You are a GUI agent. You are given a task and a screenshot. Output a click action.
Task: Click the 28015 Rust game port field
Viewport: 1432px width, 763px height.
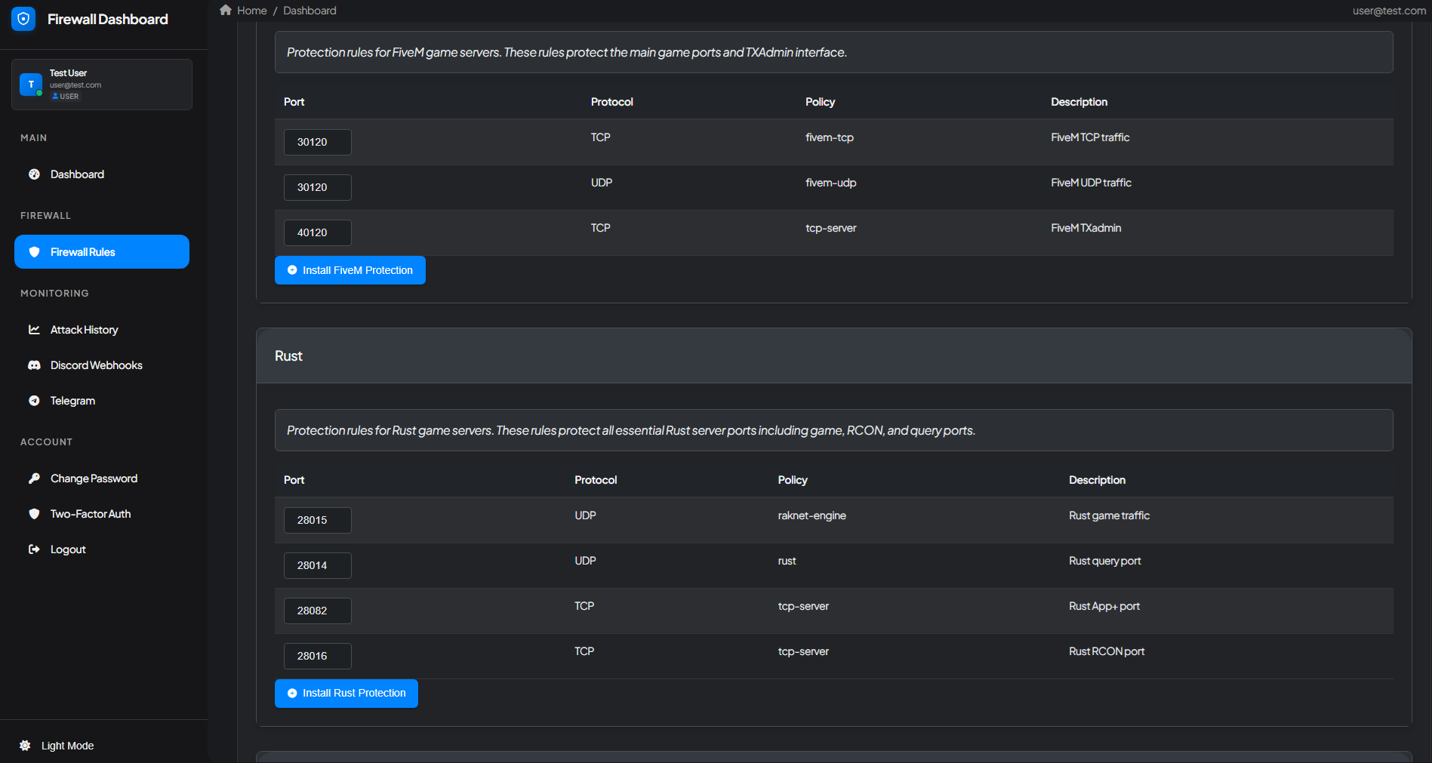[x=317, y=520]
